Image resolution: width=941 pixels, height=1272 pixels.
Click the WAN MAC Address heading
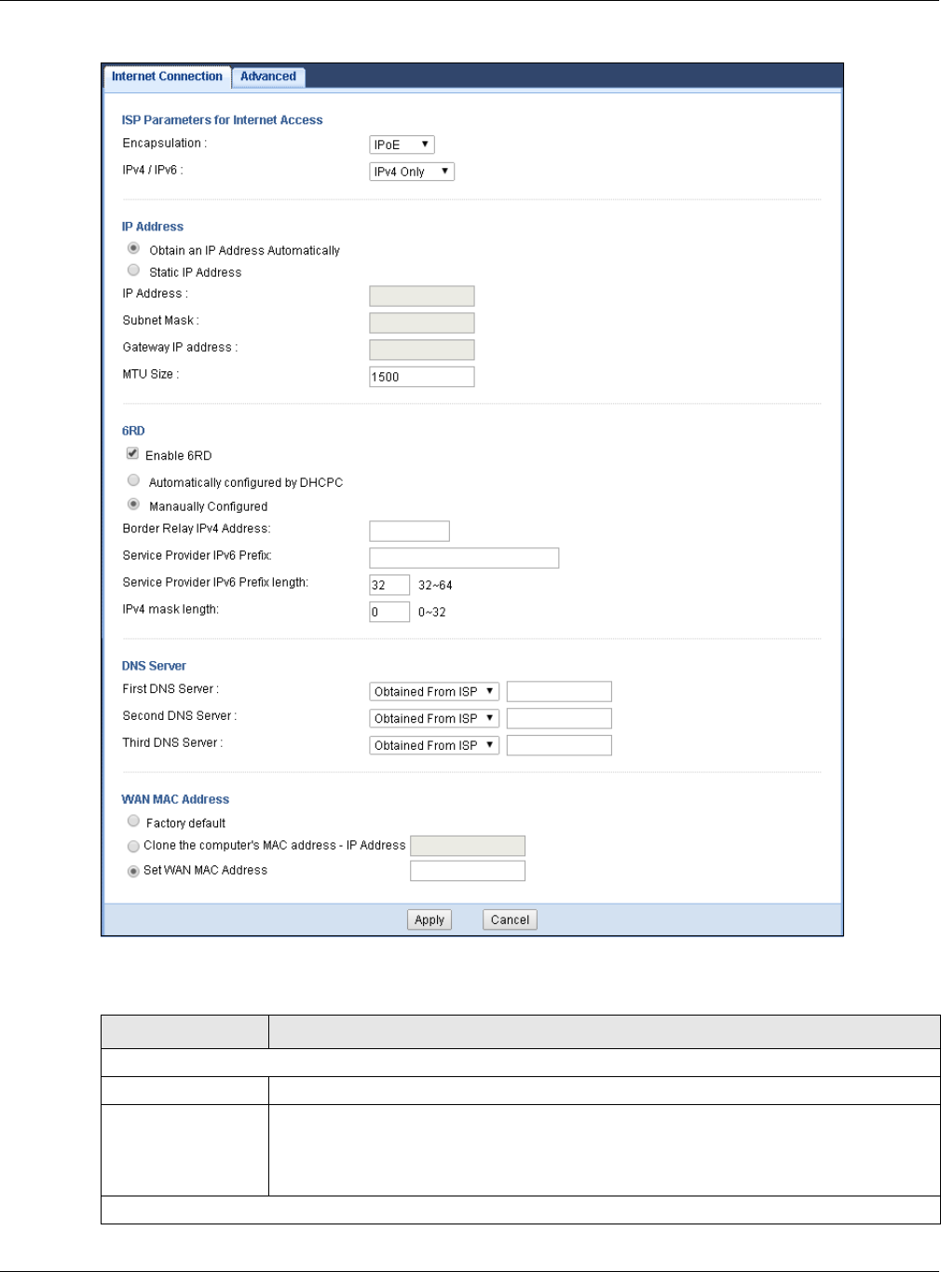(175, 799)
